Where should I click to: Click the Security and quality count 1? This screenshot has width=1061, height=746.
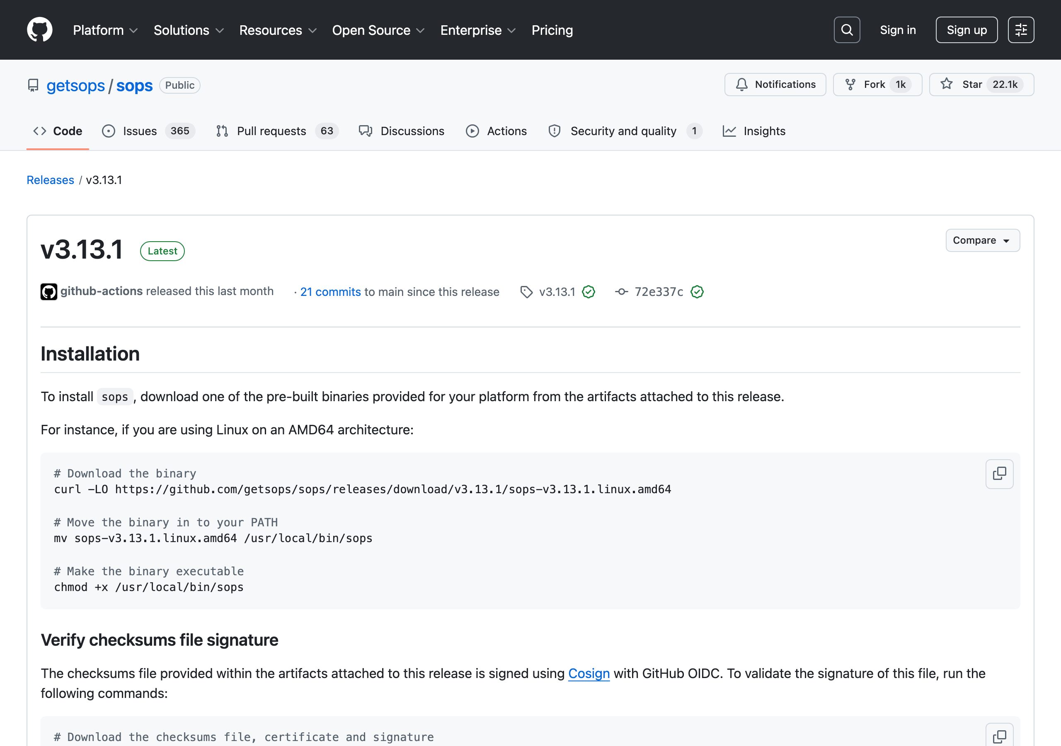(x=694, y=131)
